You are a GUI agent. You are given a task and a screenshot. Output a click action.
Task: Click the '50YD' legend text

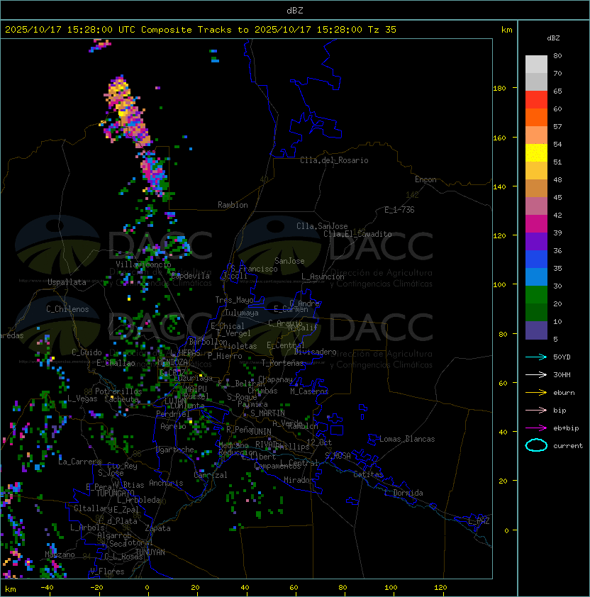tap(562, 357)
